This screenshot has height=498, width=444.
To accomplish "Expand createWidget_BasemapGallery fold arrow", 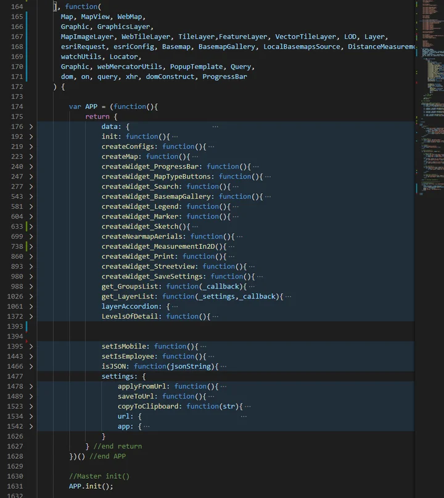I will [31, 196].
